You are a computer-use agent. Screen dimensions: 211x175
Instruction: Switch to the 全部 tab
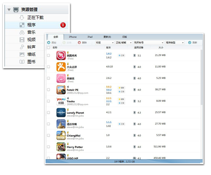point(56,37)
